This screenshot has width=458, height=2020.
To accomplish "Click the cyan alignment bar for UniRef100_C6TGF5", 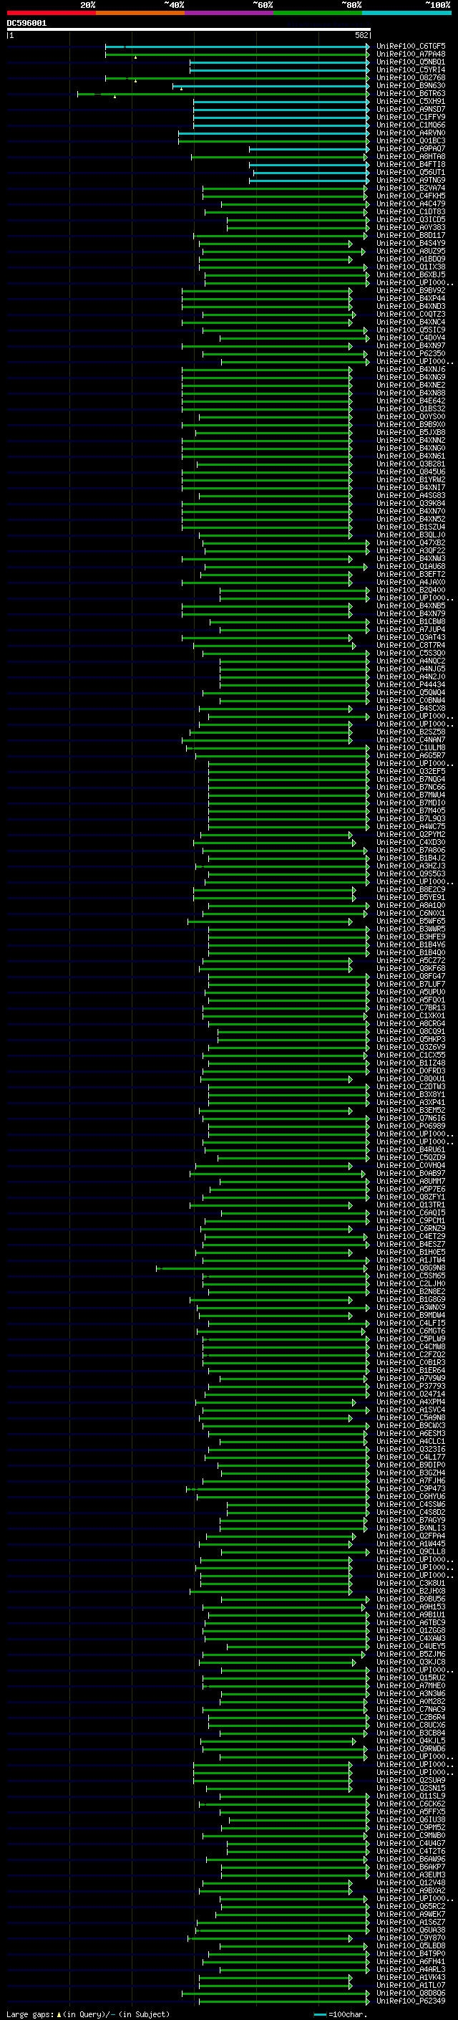I will point(237,47).
